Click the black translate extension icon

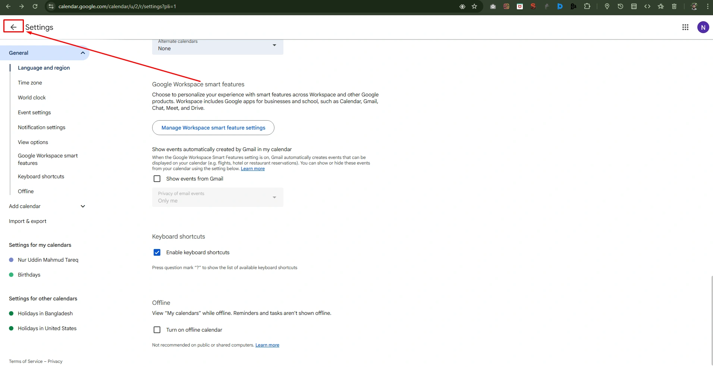coord(574,6)
